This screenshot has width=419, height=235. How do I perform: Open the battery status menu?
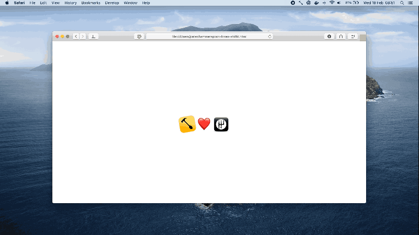pos(352,3)
